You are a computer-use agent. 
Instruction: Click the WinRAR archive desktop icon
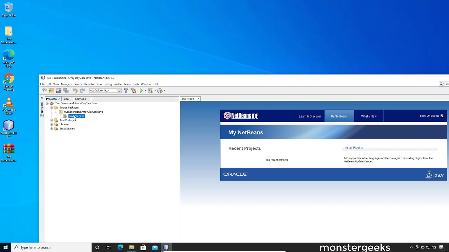(9, 153)
